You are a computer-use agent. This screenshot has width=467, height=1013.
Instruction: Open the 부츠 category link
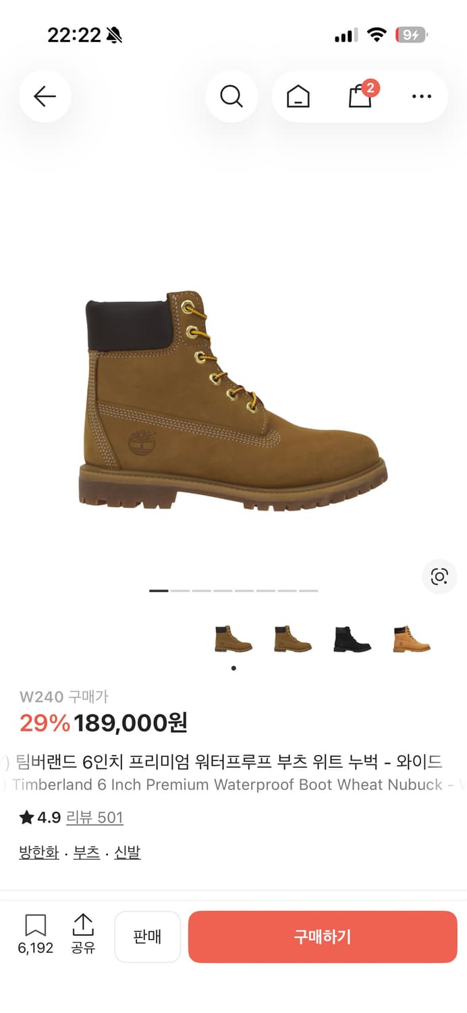point(86,852)
